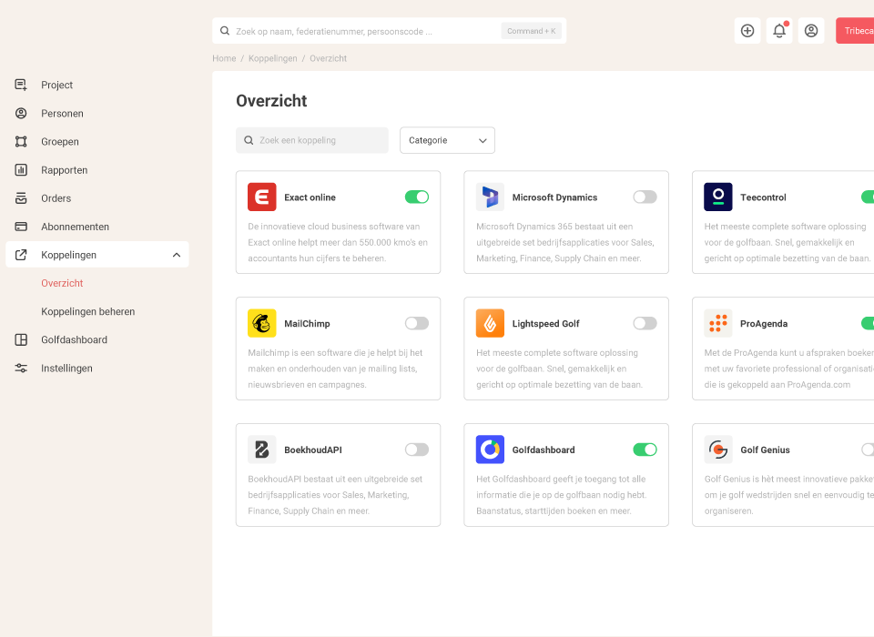Enable the BoekhoudAPI toggle switch
The image size is (874, 637).
point(417,450)
